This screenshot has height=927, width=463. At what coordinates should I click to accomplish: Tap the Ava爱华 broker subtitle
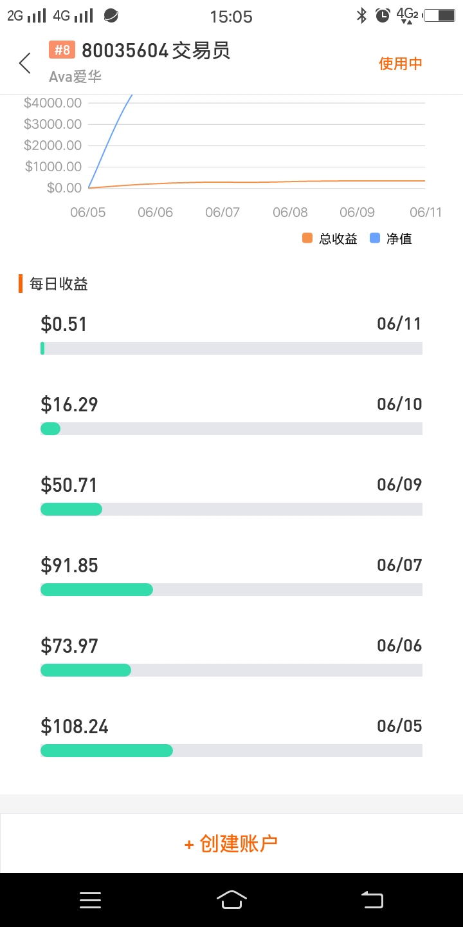(75, 77)
